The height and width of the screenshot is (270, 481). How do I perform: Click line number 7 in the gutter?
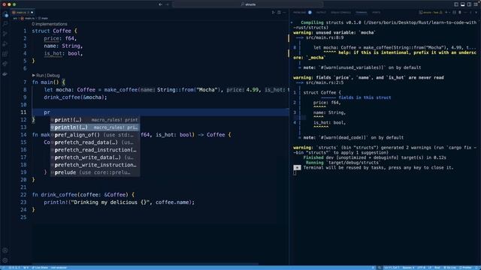click(x=25, y=82)
